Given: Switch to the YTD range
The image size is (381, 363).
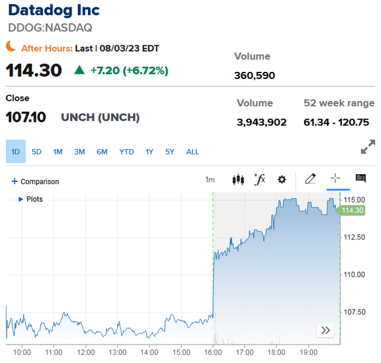Looking at the screenshot, I should coord(126,151).
